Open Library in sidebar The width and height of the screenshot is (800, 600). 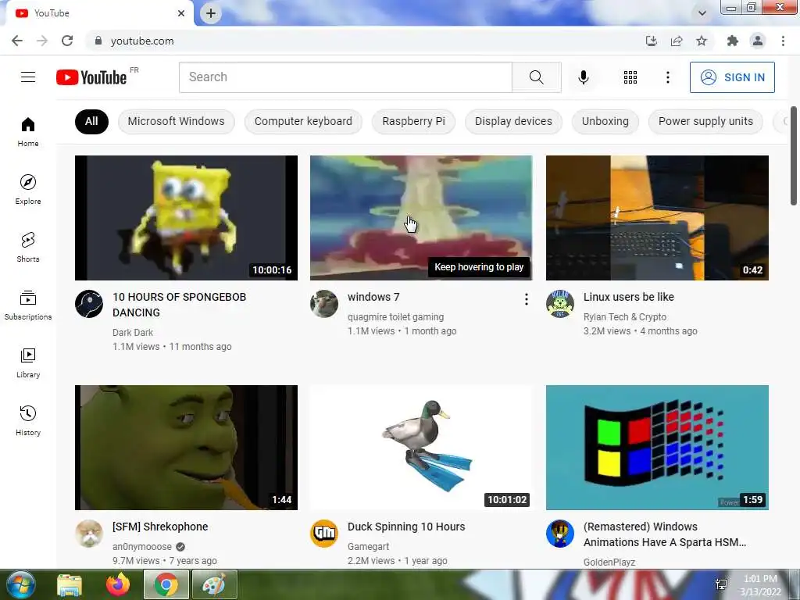tap(28, 362)
